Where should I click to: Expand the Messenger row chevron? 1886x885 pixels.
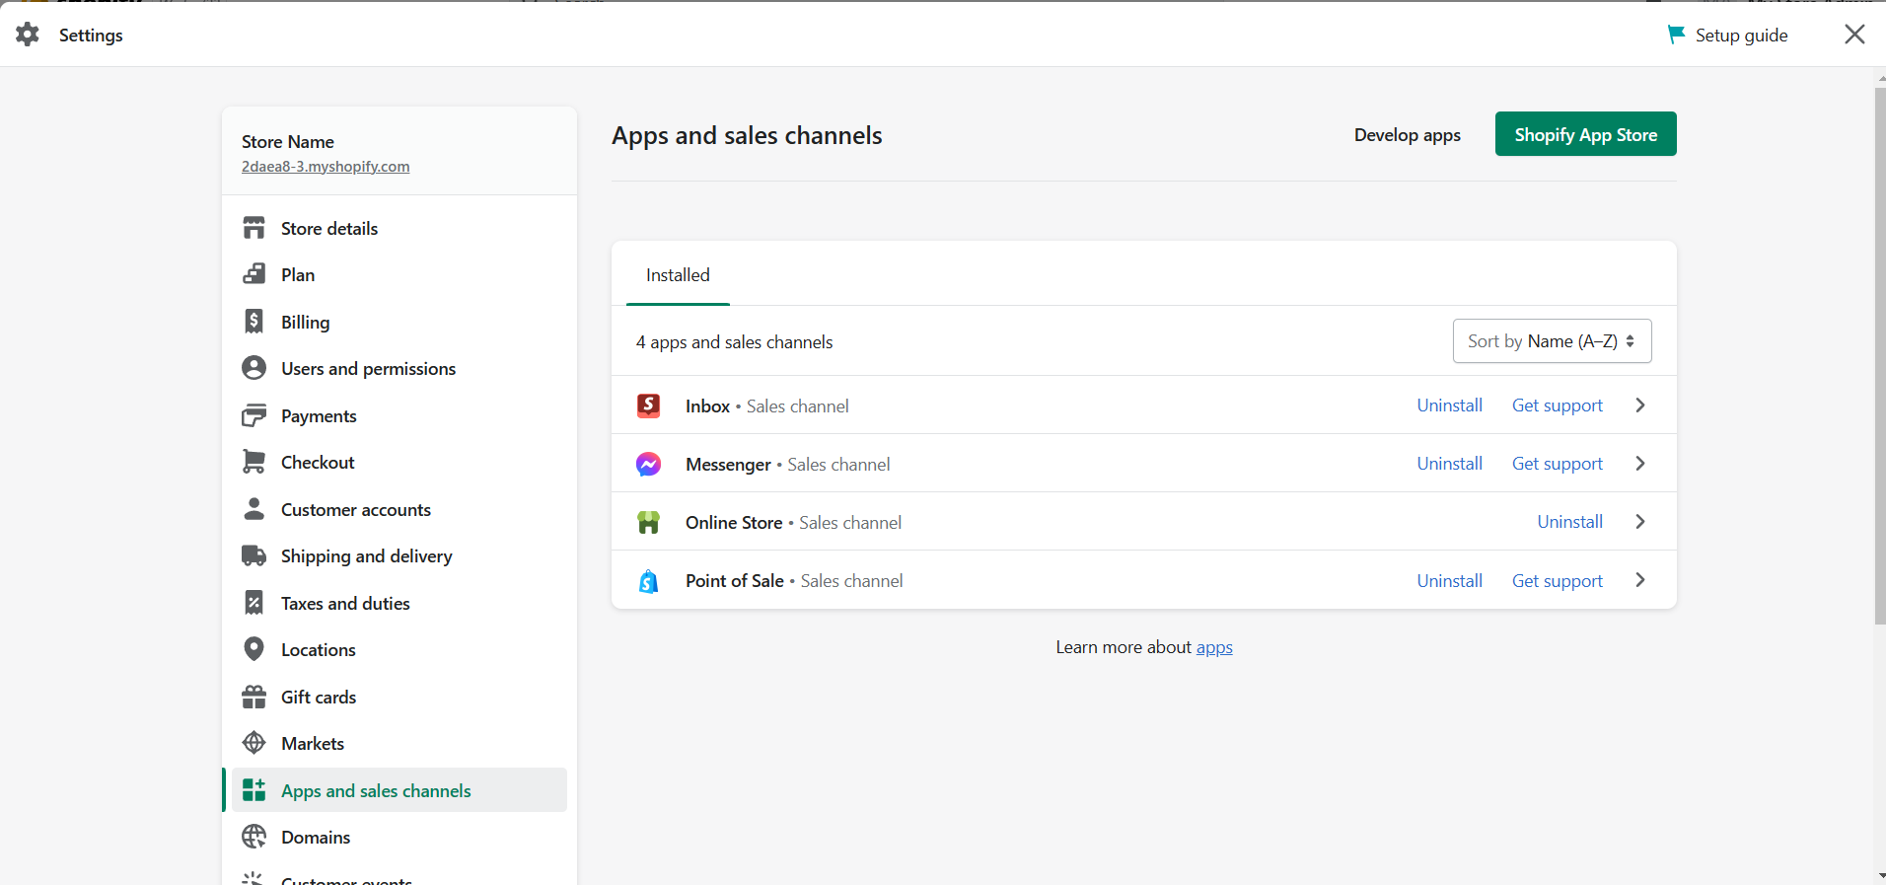tap(1640, 464)
